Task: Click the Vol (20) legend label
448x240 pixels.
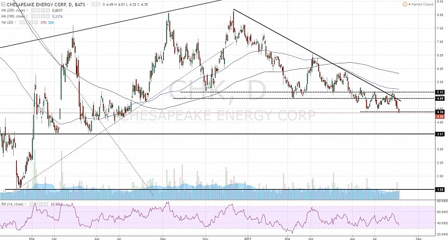Action: [7, 22]
